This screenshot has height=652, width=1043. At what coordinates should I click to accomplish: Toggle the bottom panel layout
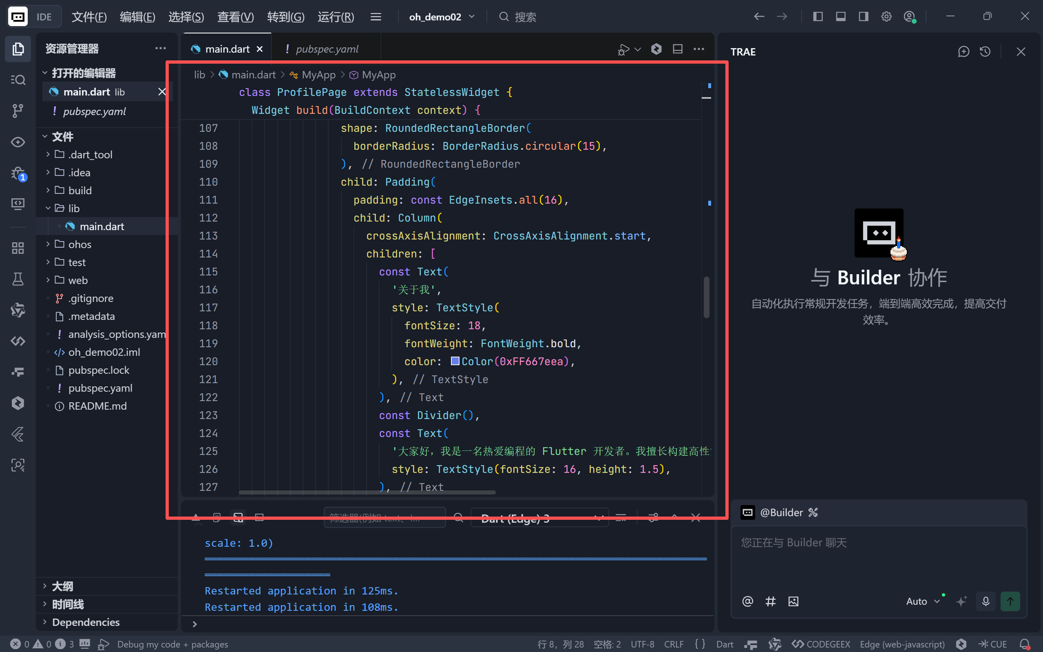tap(840, 17)
